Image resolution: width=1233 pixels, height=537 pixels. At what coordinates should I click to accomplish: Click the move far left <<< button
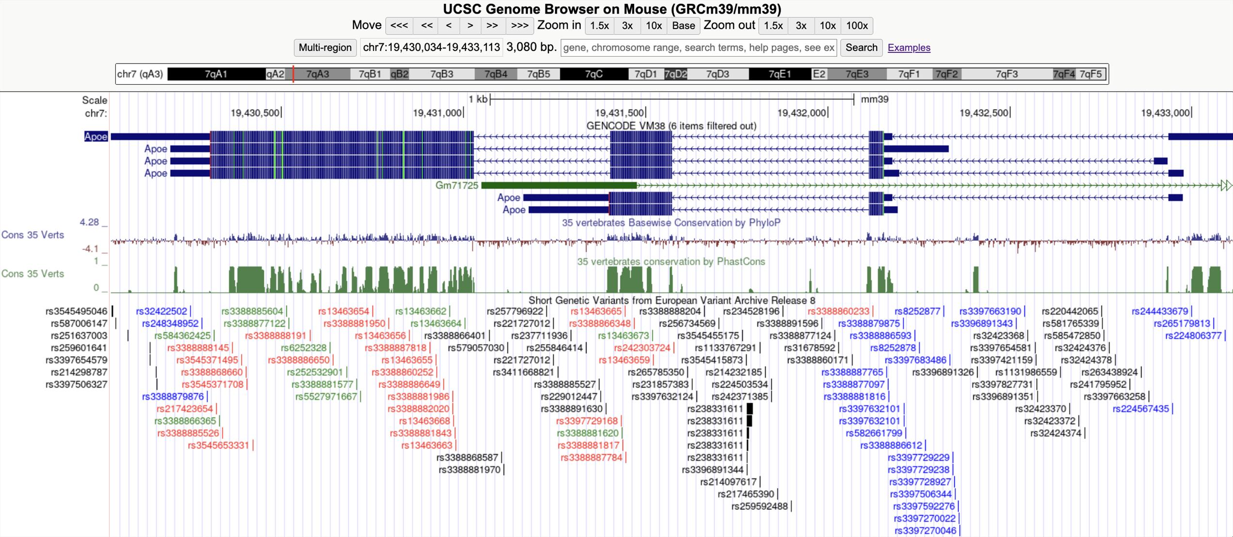(x=399, y=26)
